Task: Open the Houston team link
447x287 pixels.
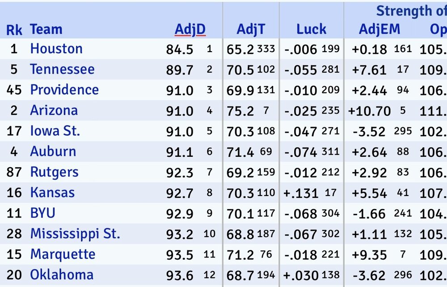Action: [56, 49]
